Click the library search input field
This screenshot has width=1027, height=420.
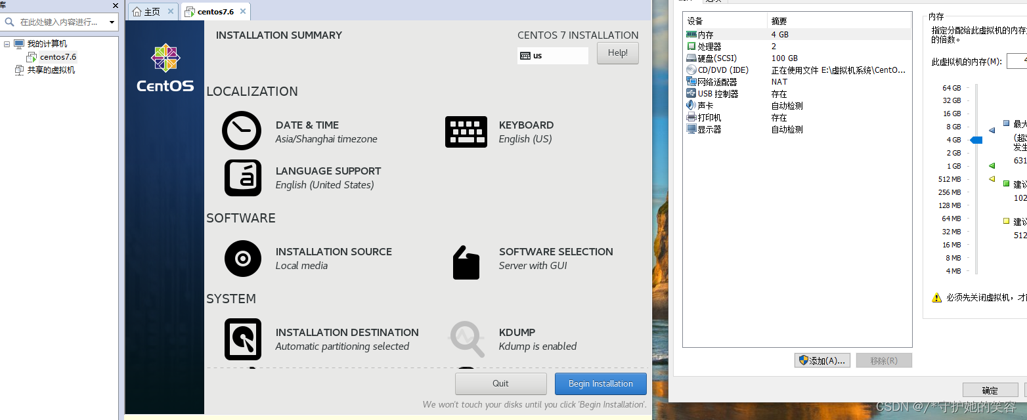pos(59,22)
